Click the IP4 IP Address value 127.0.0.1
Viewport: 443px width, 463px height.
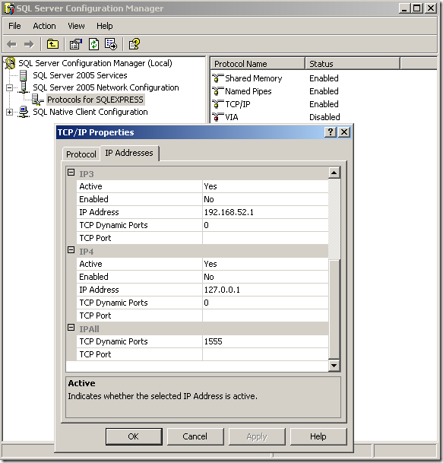pos(265,290)
